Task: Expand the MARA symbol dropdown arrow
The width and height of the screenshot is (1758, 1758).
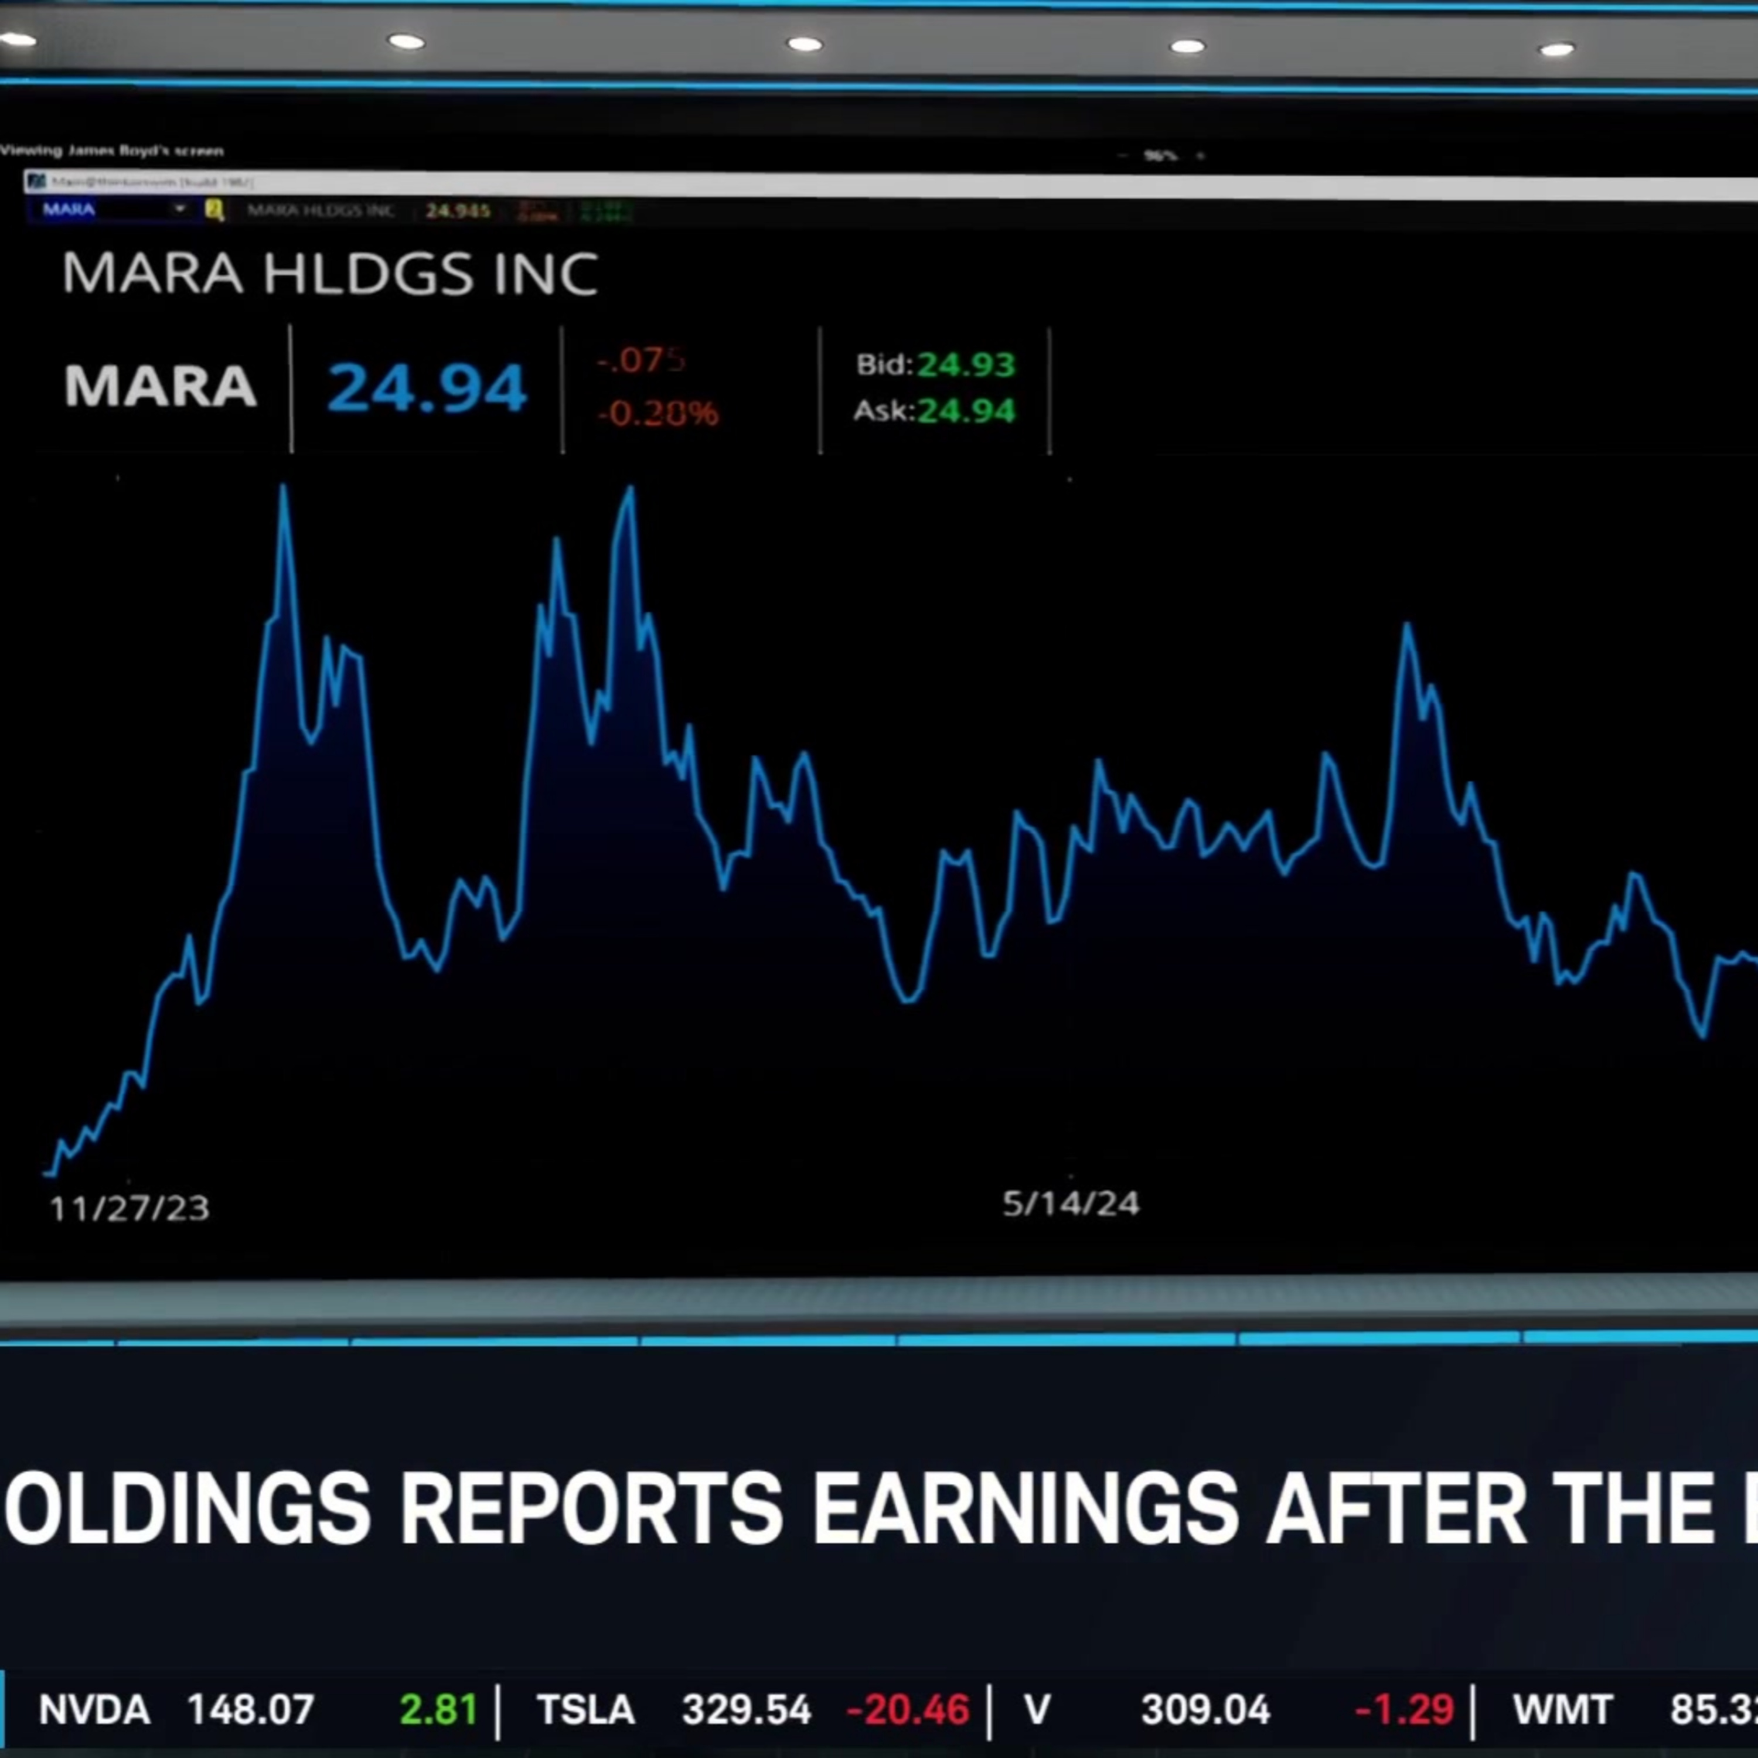Action: (x=180, y=210)
